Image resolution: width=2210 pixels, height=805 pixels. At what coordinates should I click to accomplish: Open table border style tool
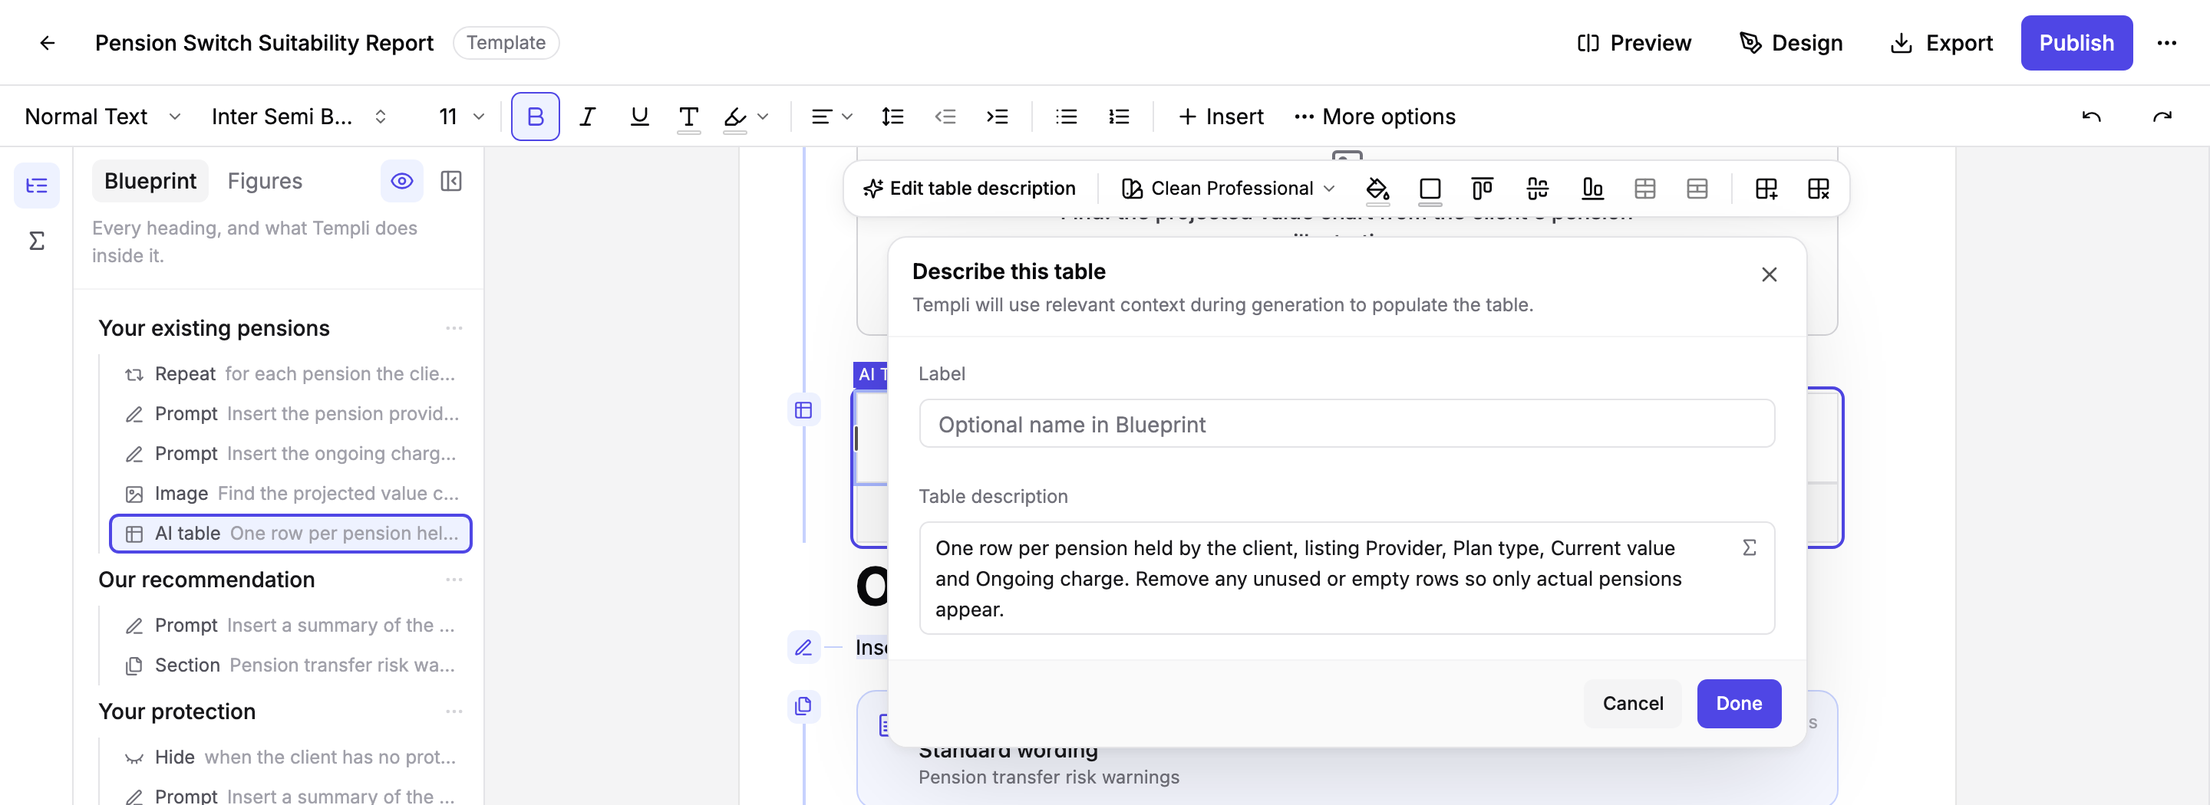click(1430, 189)
